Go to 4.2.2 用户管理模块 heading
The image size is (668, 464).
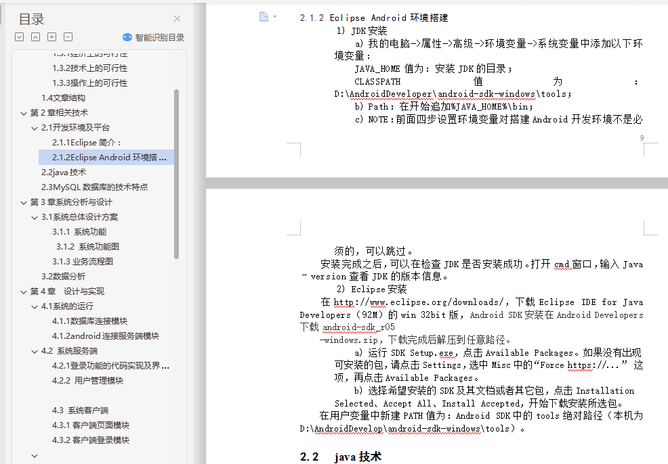pos(88,381)
